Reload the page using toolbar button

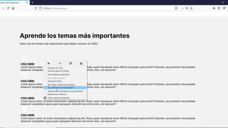(x=8, y=8)
